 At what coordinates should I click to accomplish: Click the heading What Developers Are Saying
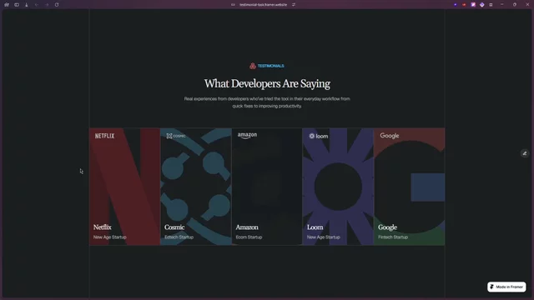[x=267, y=83]
